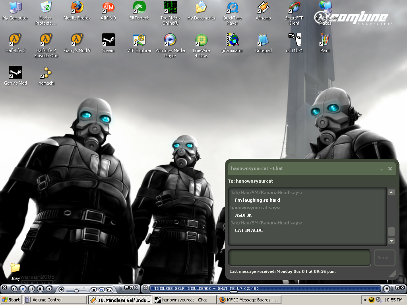Open the Winamp eject/open file button
This screenshot has width=407, height=305.
tap(94, 289)
